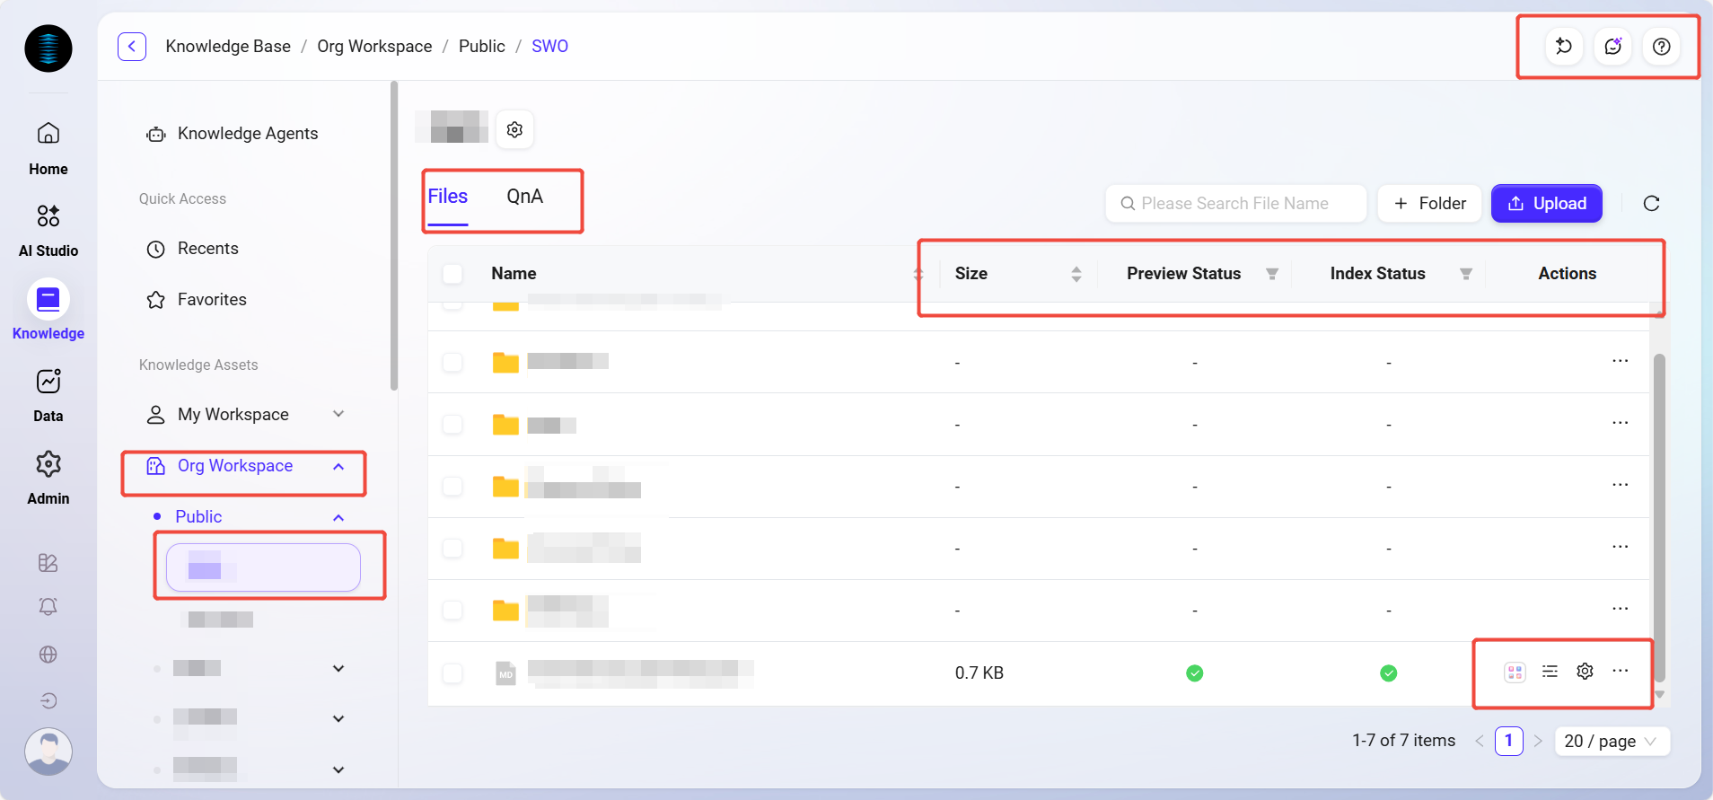Open Knowledge Agents in the sidebar
Image resolution: width=1713 pixels, height=800 pixels.
coord(247,134)
